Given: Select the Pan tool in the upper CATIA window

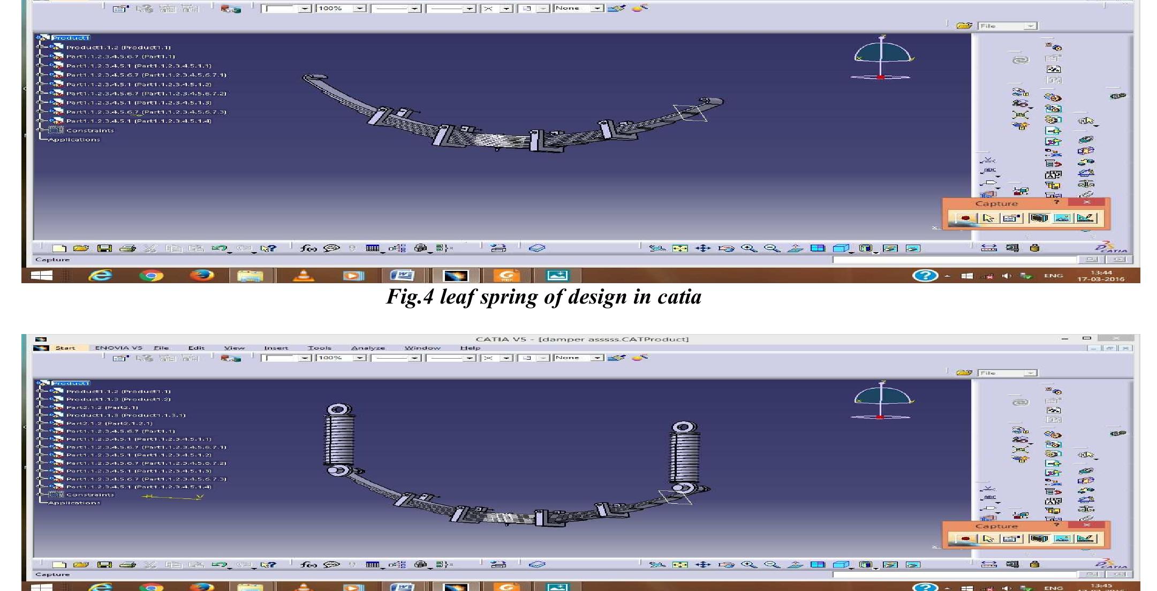Looking at the screenshot, I should click(x=703, y=248).
